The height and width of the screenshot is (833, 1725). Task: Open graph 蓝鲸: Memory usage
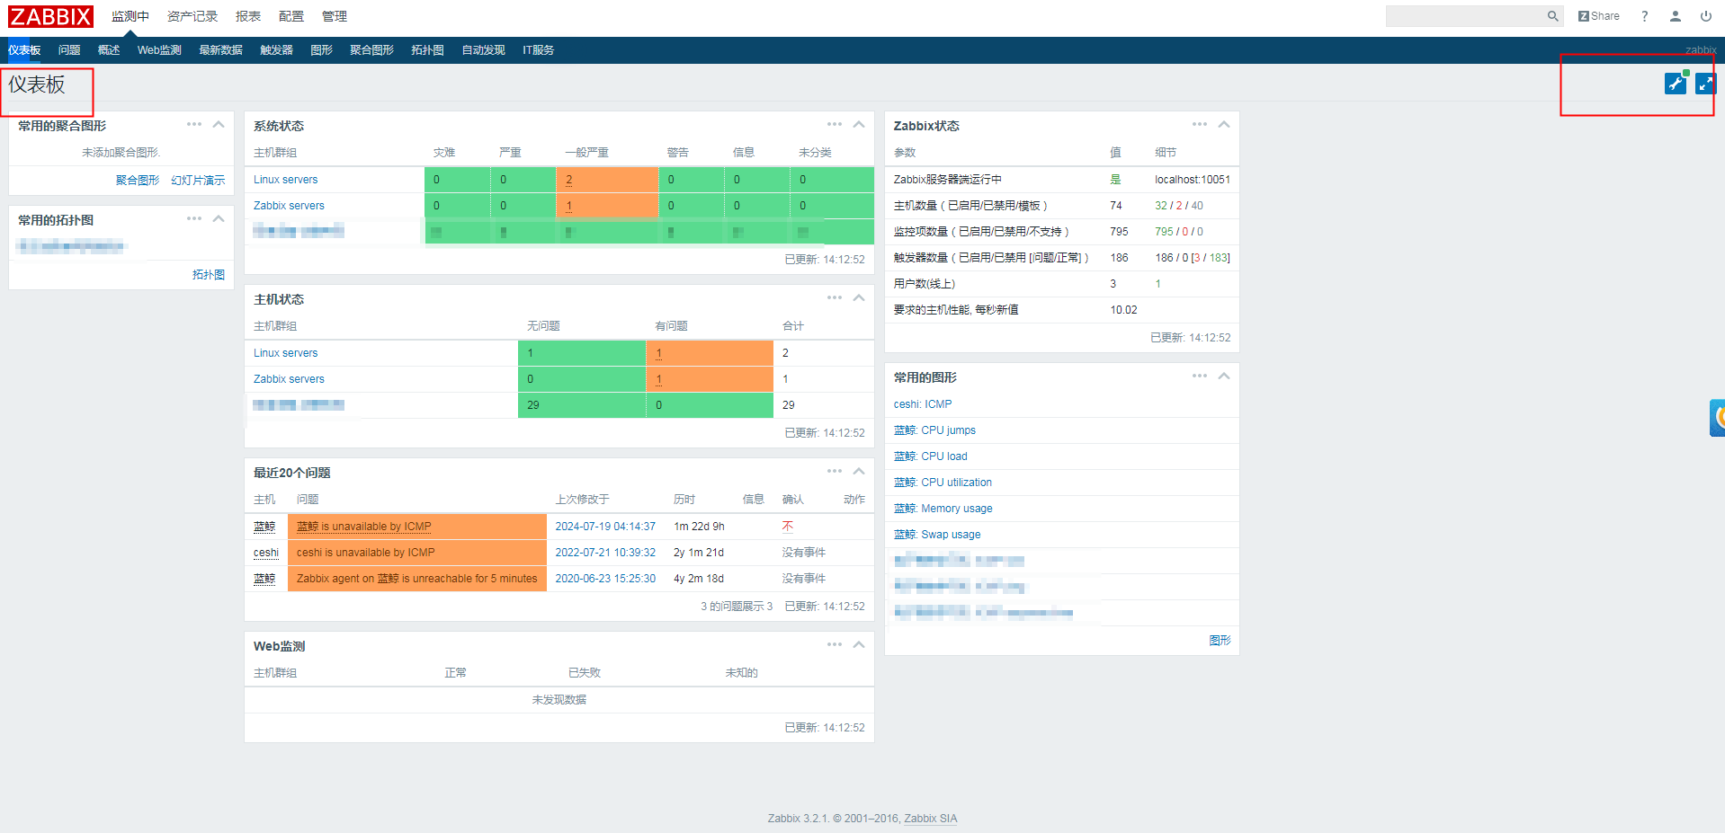(943, 509)
